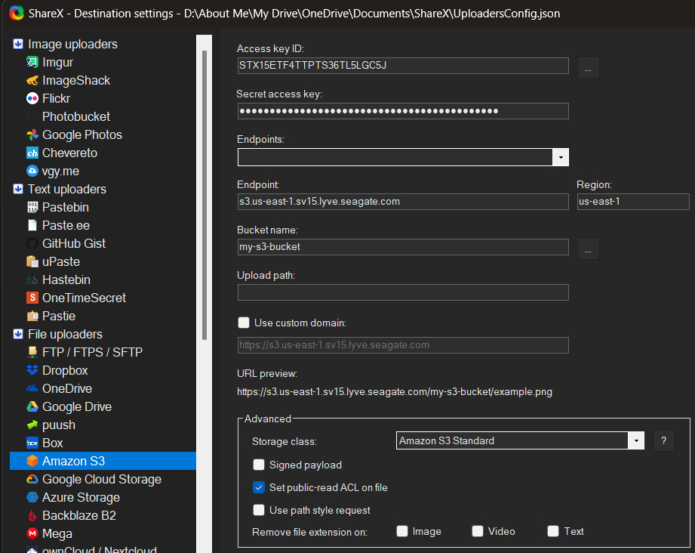
Task: Collapse the Image uploaders tree group
Action: [18, 45]
